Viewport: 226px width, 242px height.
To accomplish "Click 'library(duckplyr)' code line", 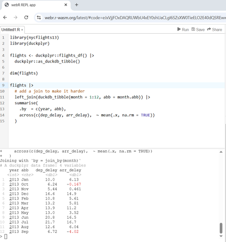I will [30, 43].
